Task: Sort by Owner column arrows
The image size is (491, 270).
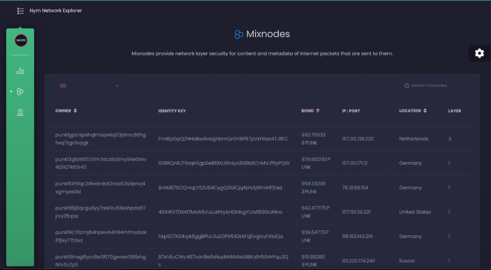Action: (x=75, y=110)
